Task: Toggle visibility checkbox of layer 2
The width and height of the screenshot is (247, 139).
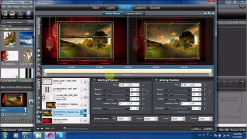Action: pyautogui.click(x=85, y=90)
